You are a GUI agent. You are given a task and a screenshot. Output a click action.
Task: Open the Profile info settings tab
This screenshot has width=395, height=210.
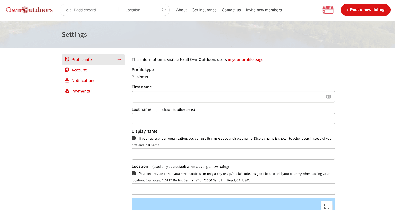pyautogui.click(x=93, y=60)
